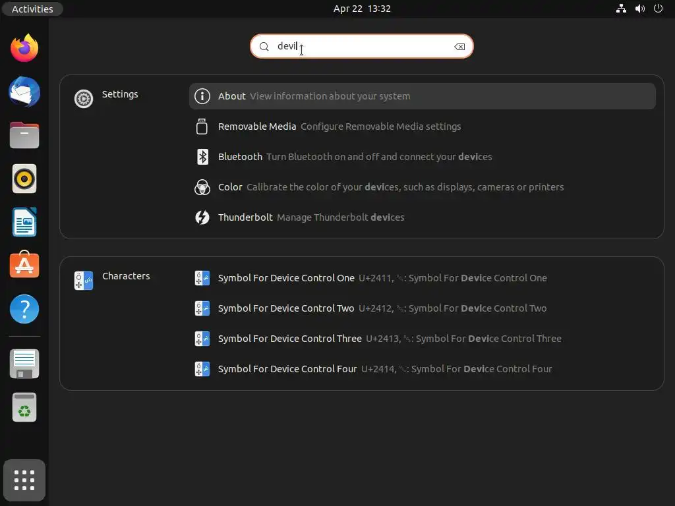This screenshot has height=506, width=675.
Task: Open the Help icon in dock
Action: click(24, 309)
